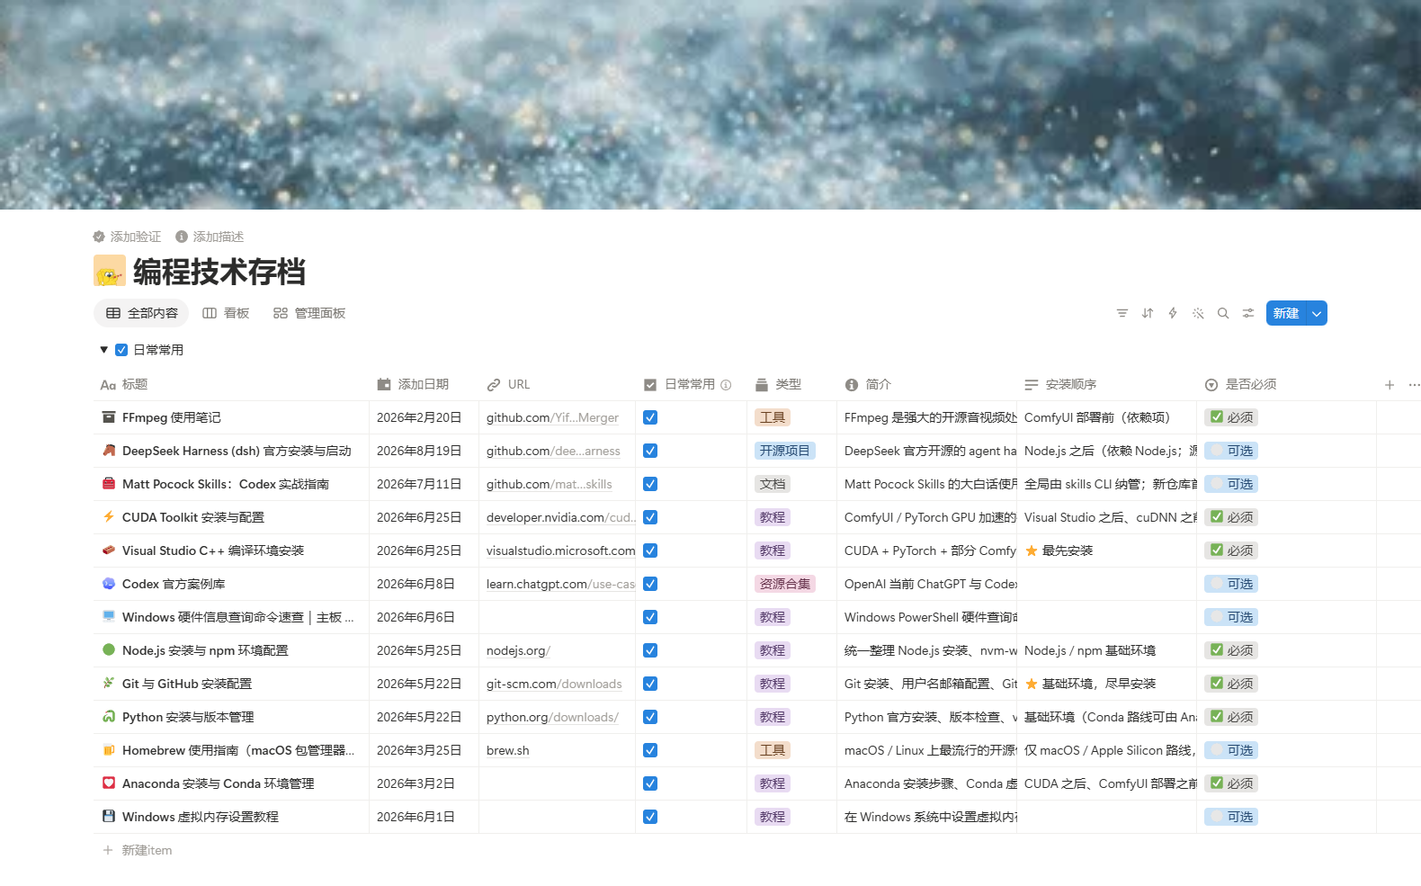The width and height of the screenshot is (1421, 886).
Task: Open the filter icon in the toolbar
Action: 1122,313
